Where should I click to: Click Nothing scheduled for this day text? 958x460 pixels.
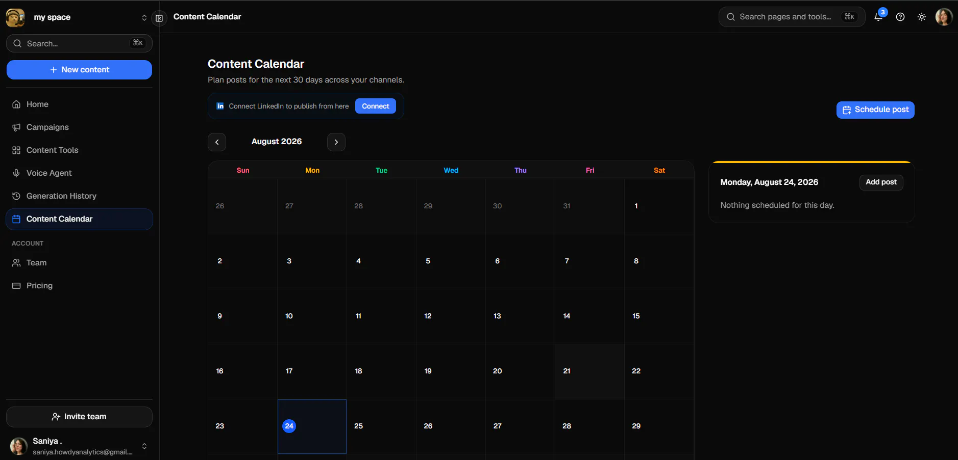tap(777, 205)
